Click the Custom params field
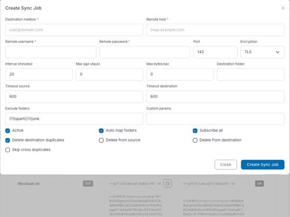Viewport: 290px width, 217px height. [x=215, y=119]
